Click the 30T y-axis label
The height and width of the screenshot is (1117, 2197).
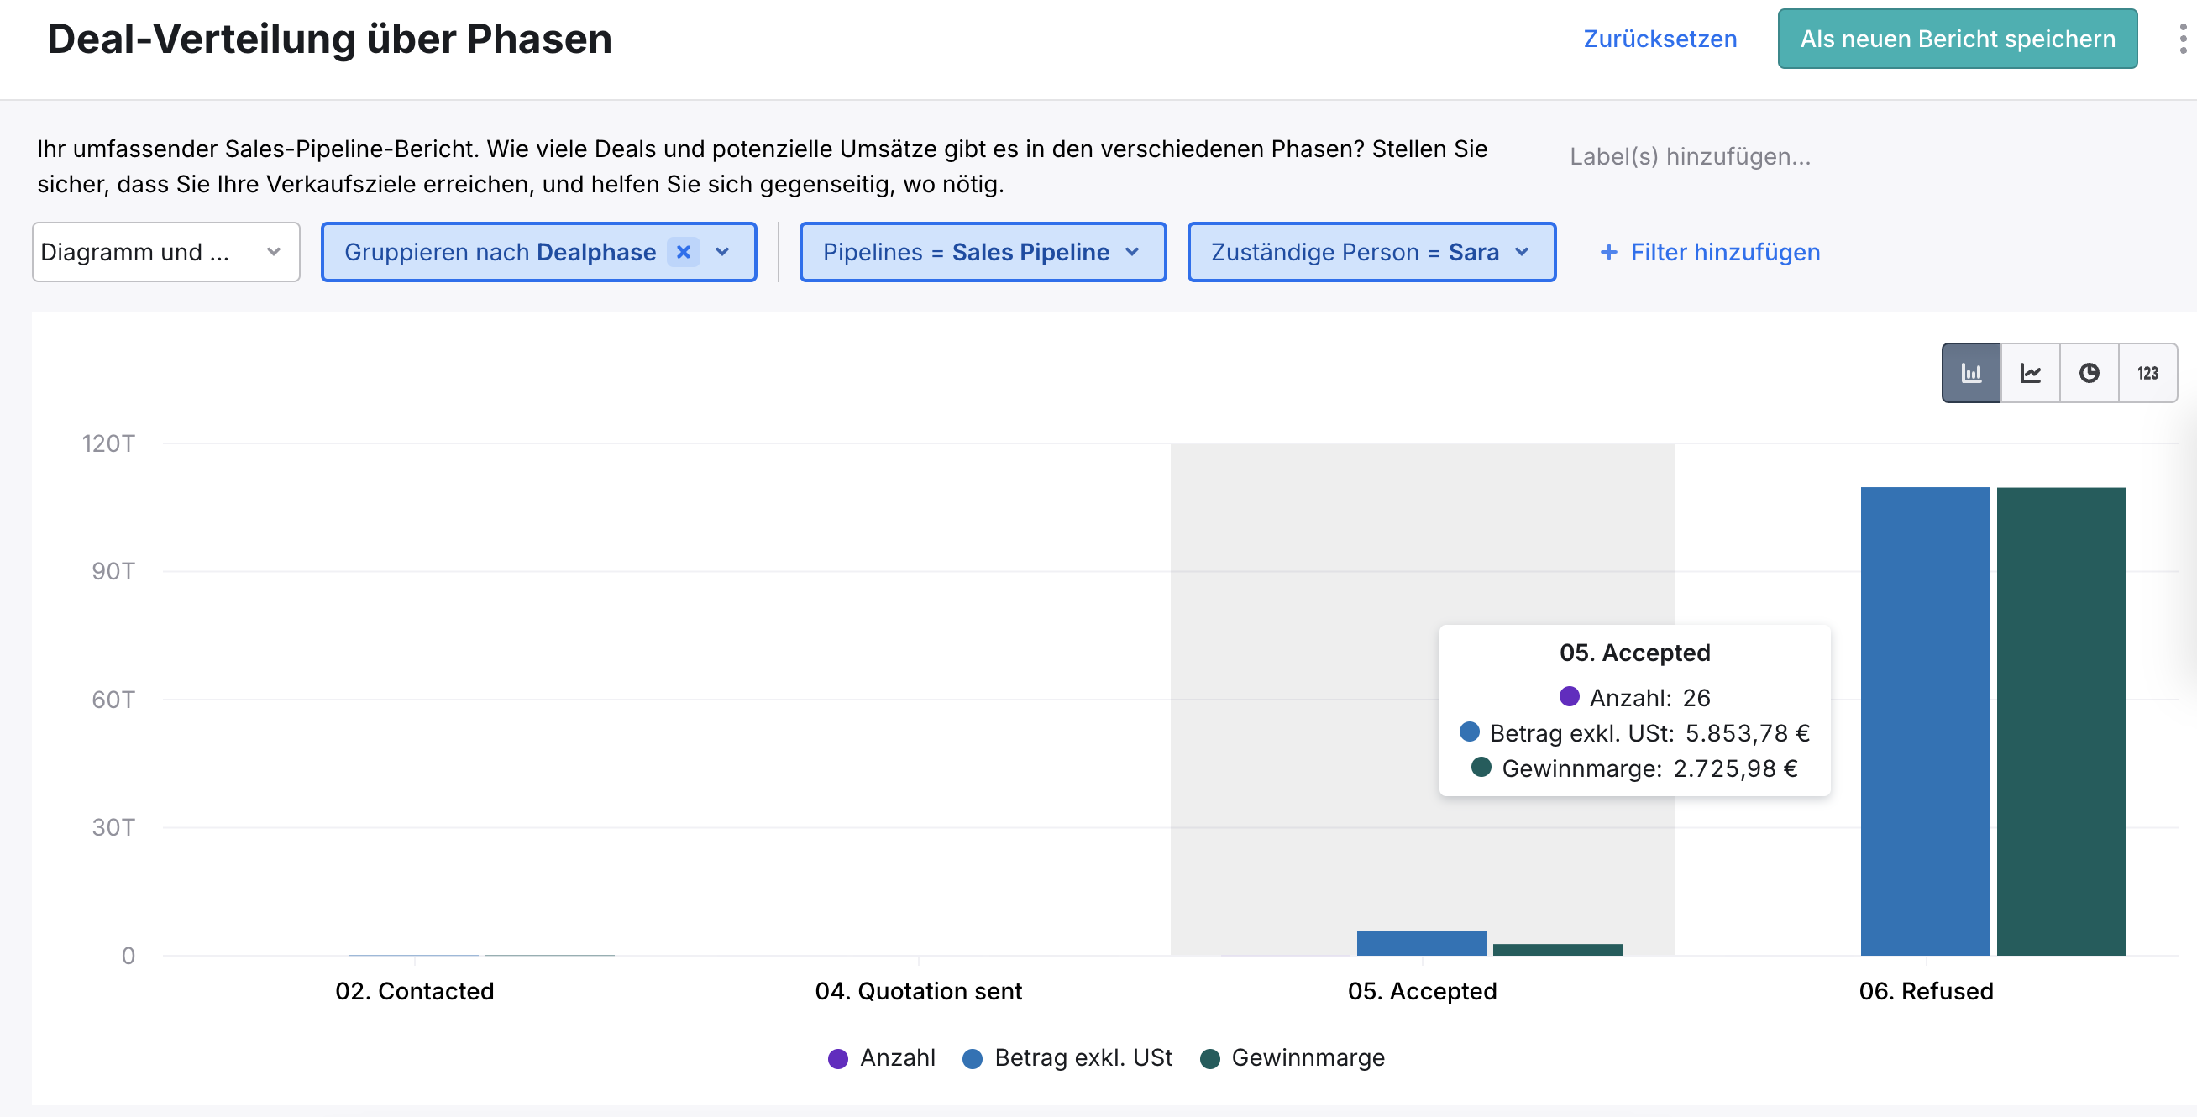113,827
